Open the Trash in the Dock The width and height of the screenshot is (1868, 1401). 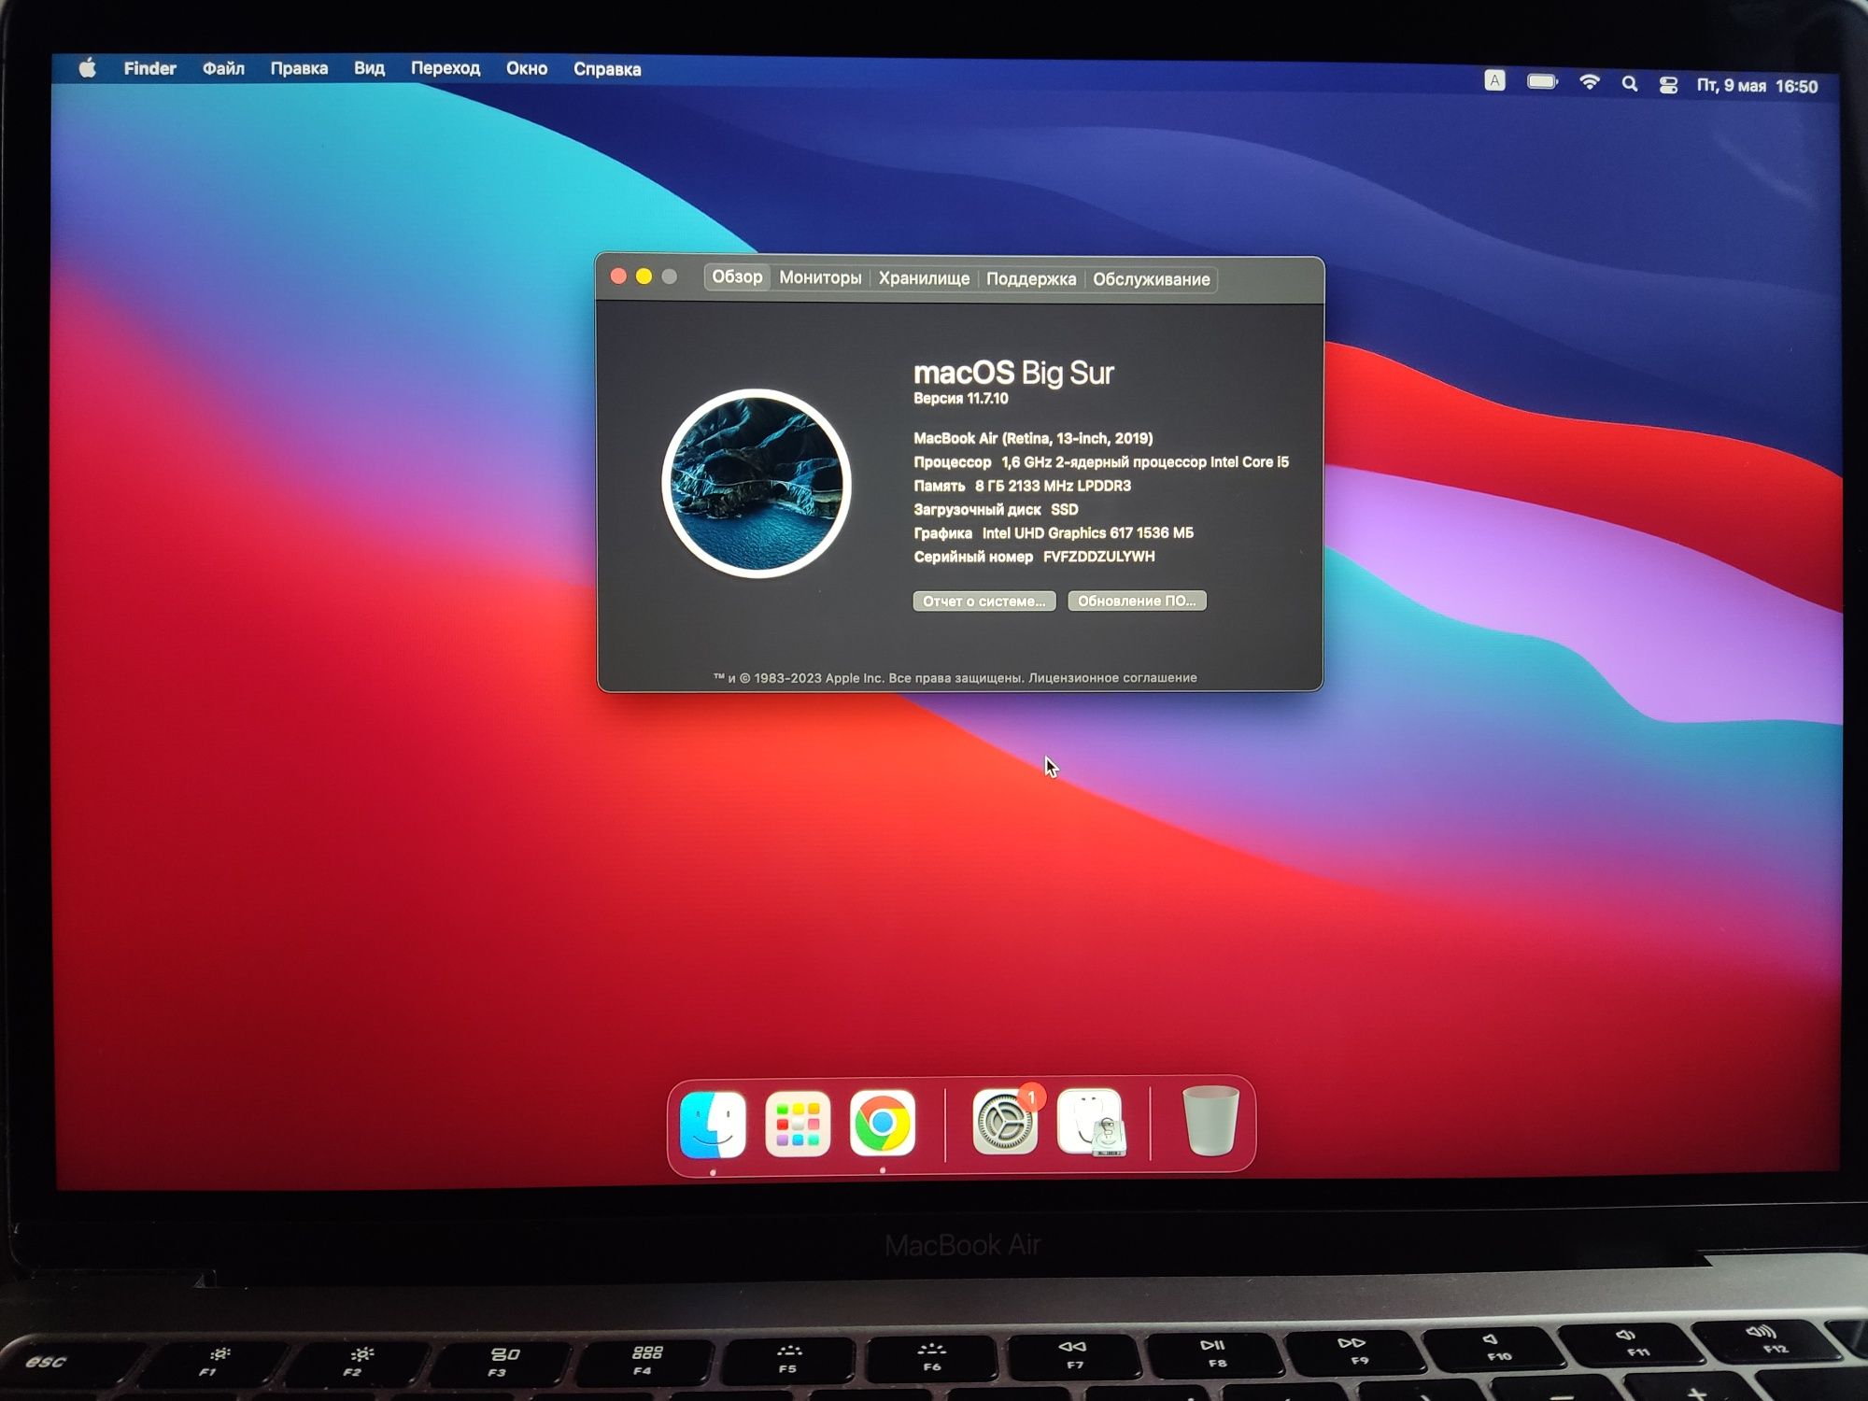coord(1210,1122)
